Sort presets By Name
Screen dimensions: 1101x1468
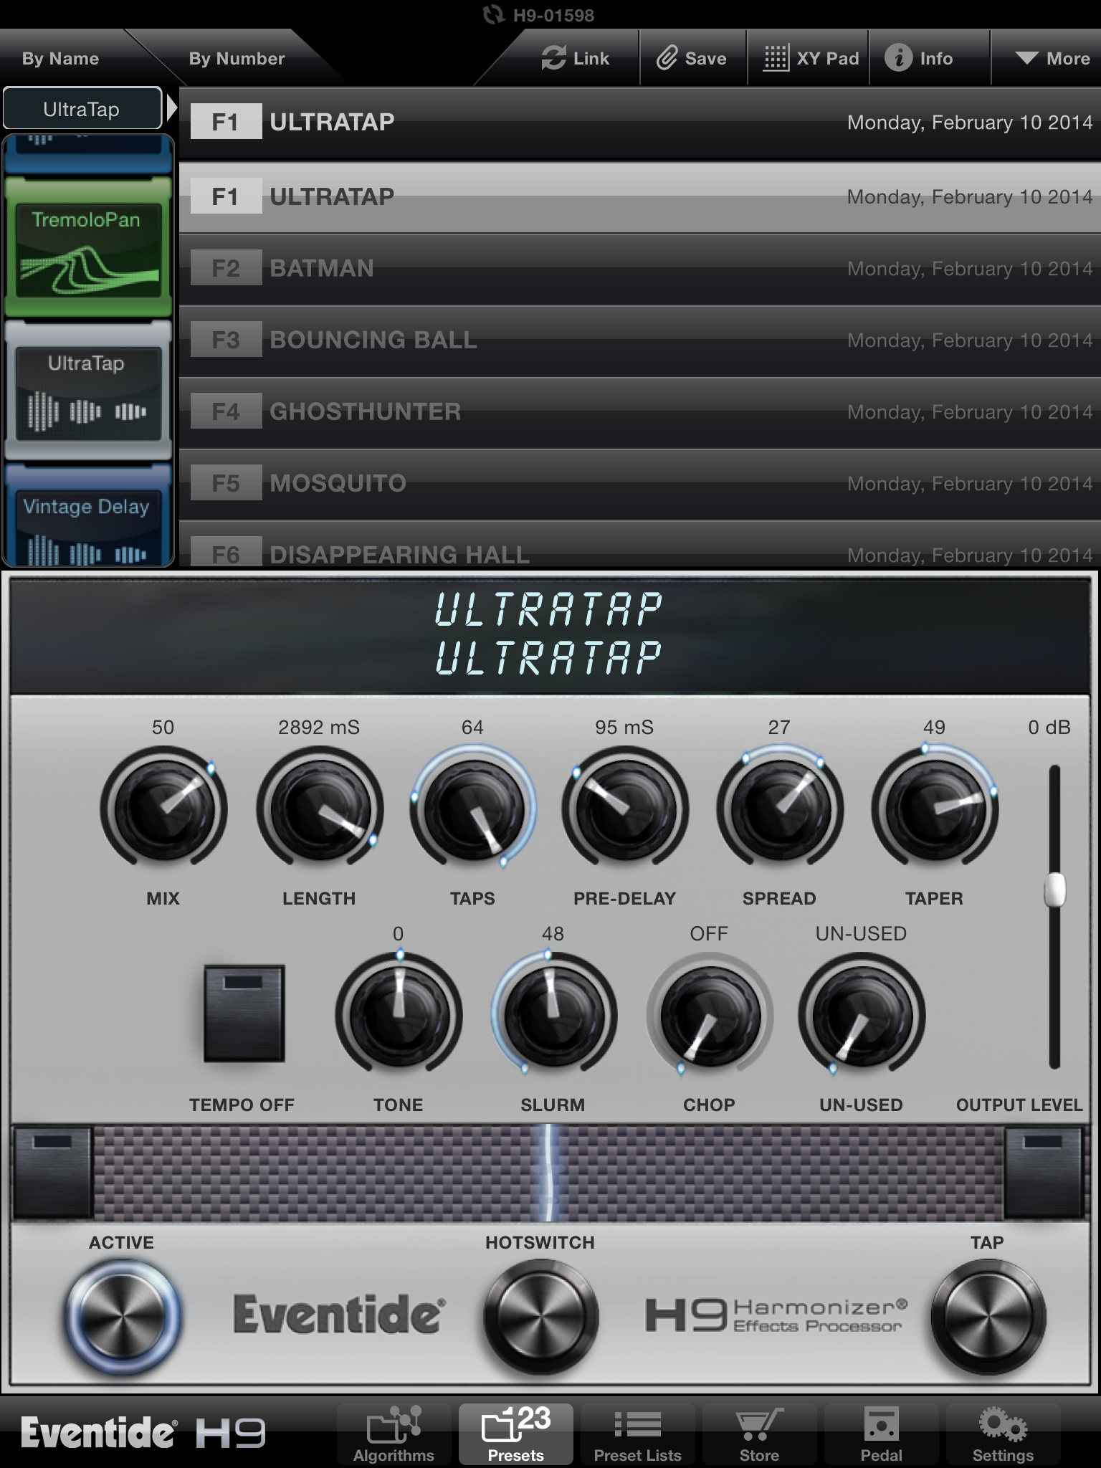[x=60, y=59]
